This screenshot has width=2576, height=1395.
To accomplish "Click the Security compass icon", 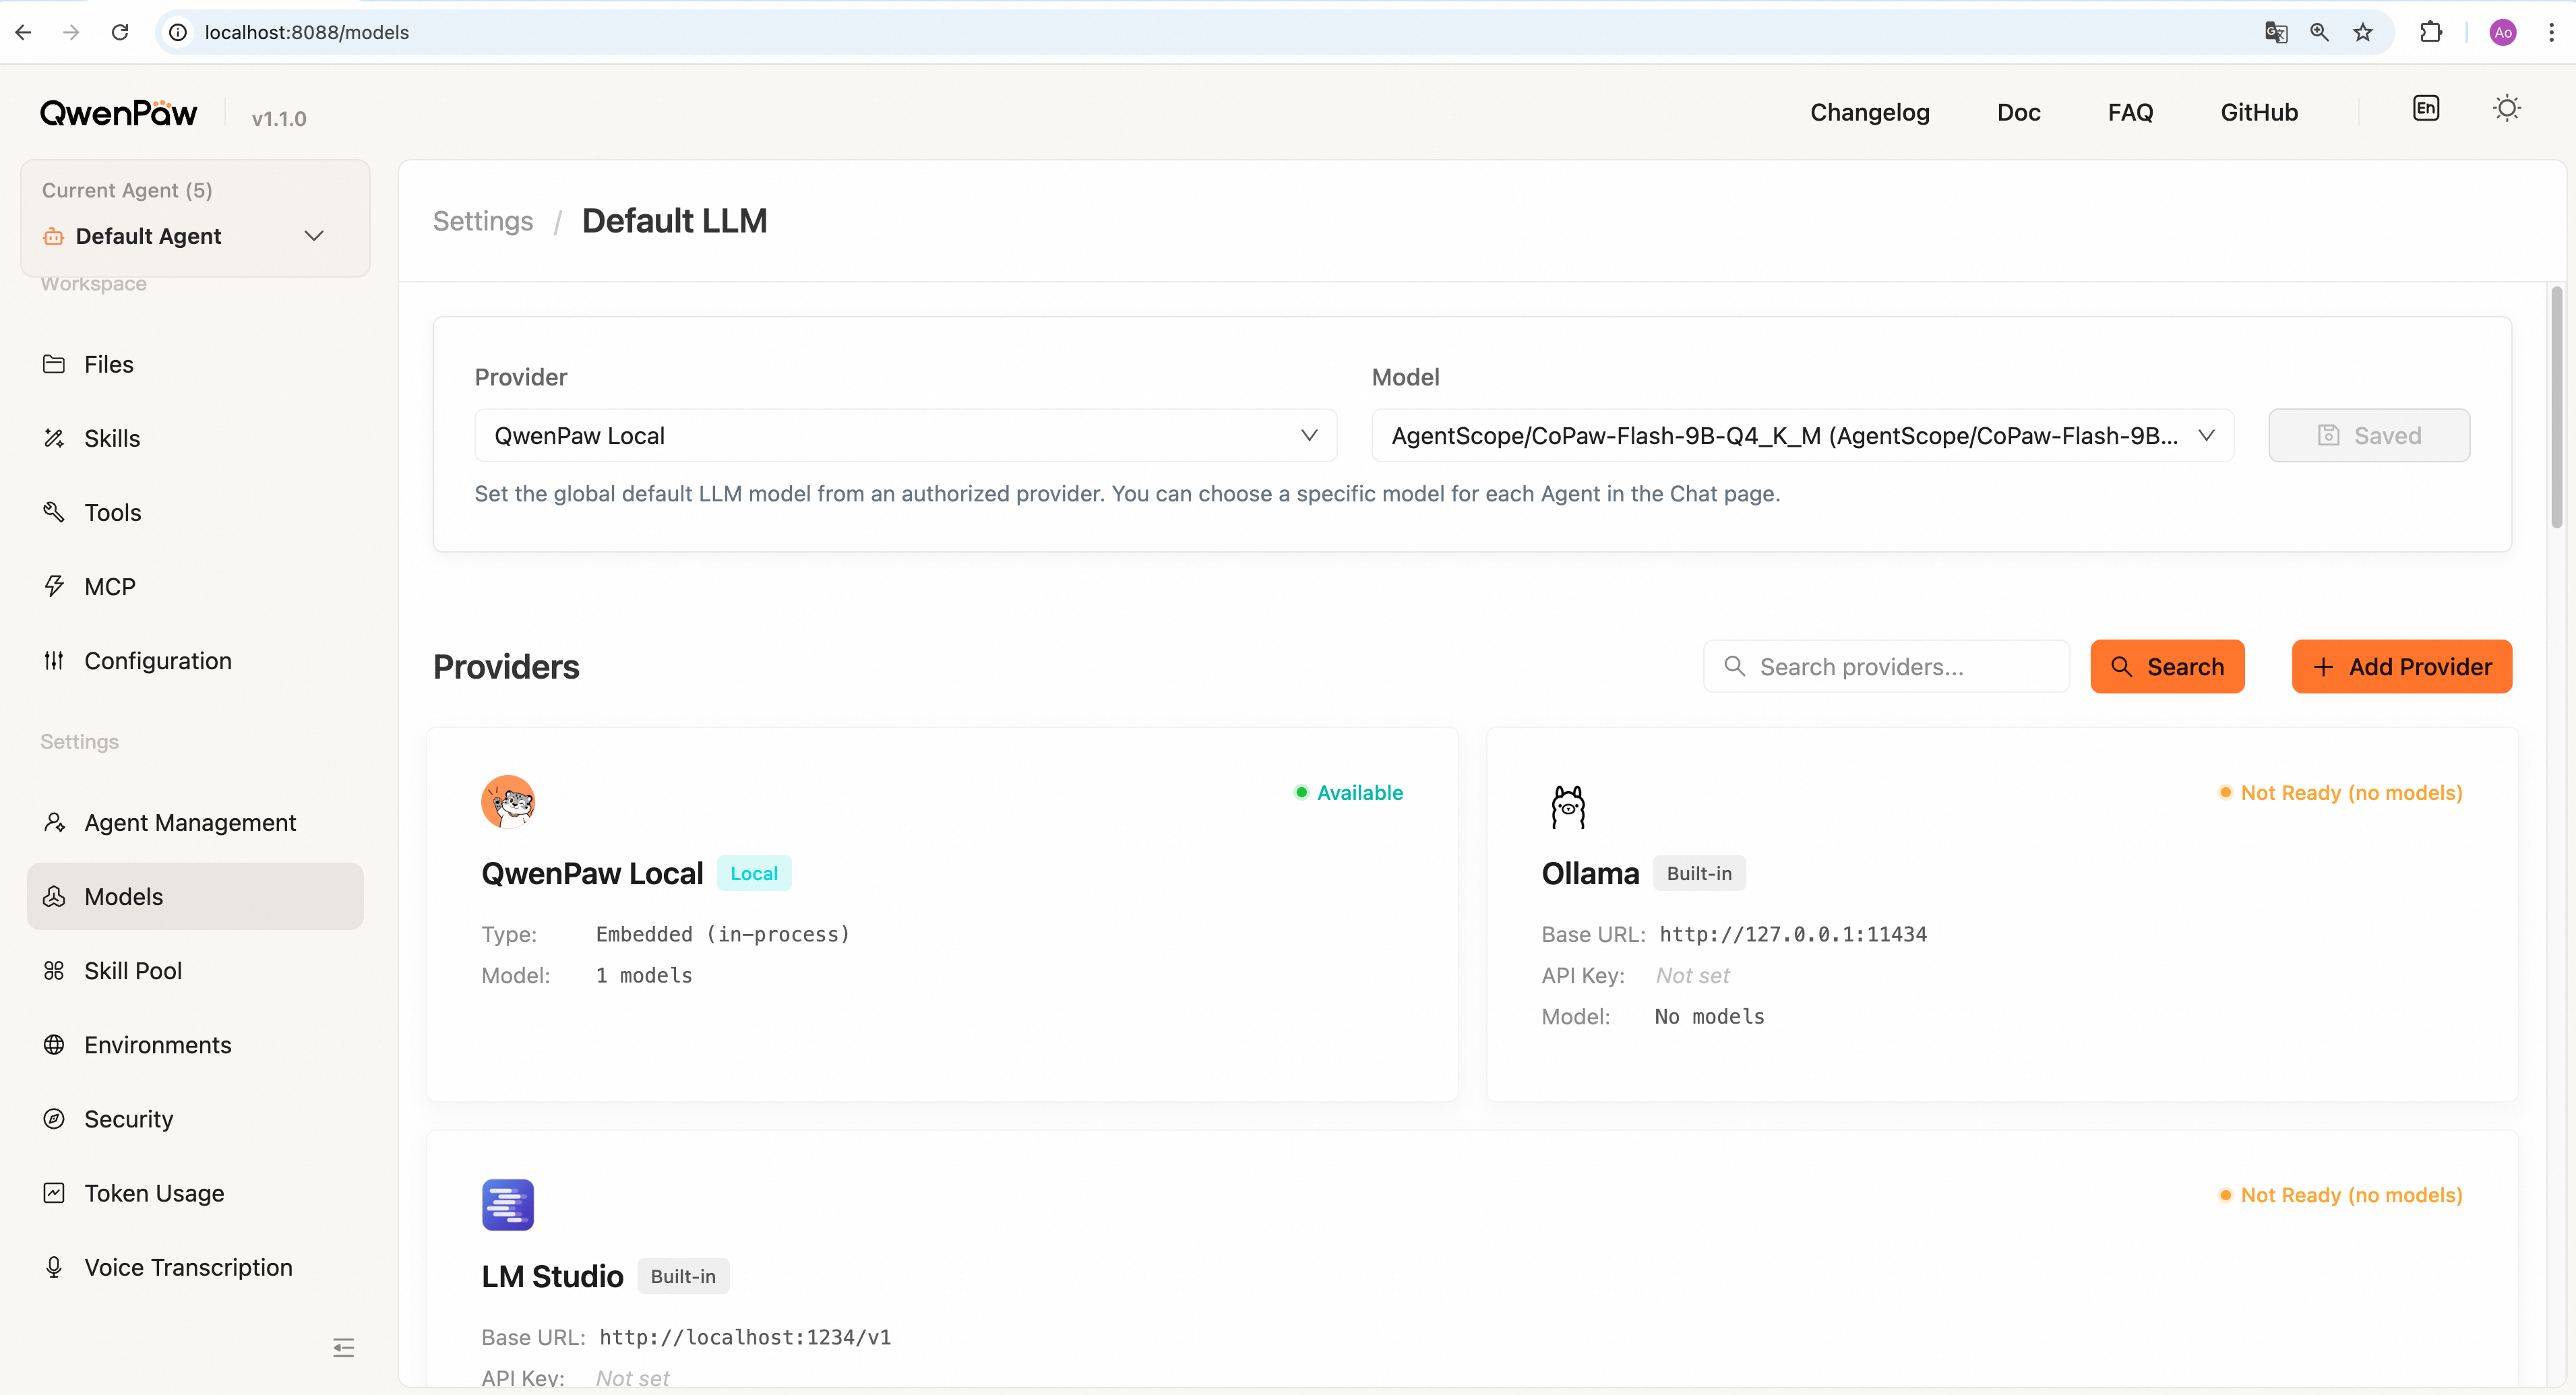I will 54,1118.
